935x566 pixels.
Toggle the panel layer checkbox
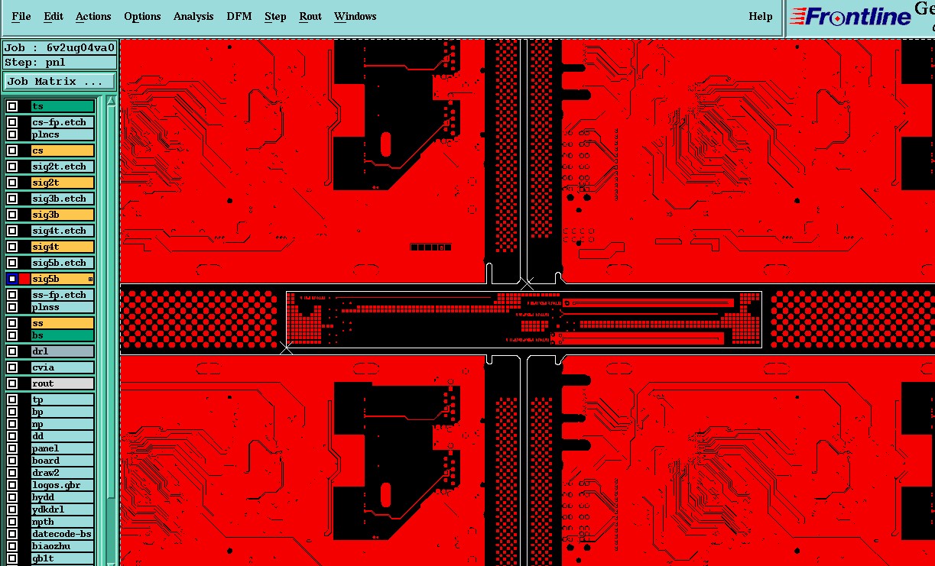click(12, 448)
